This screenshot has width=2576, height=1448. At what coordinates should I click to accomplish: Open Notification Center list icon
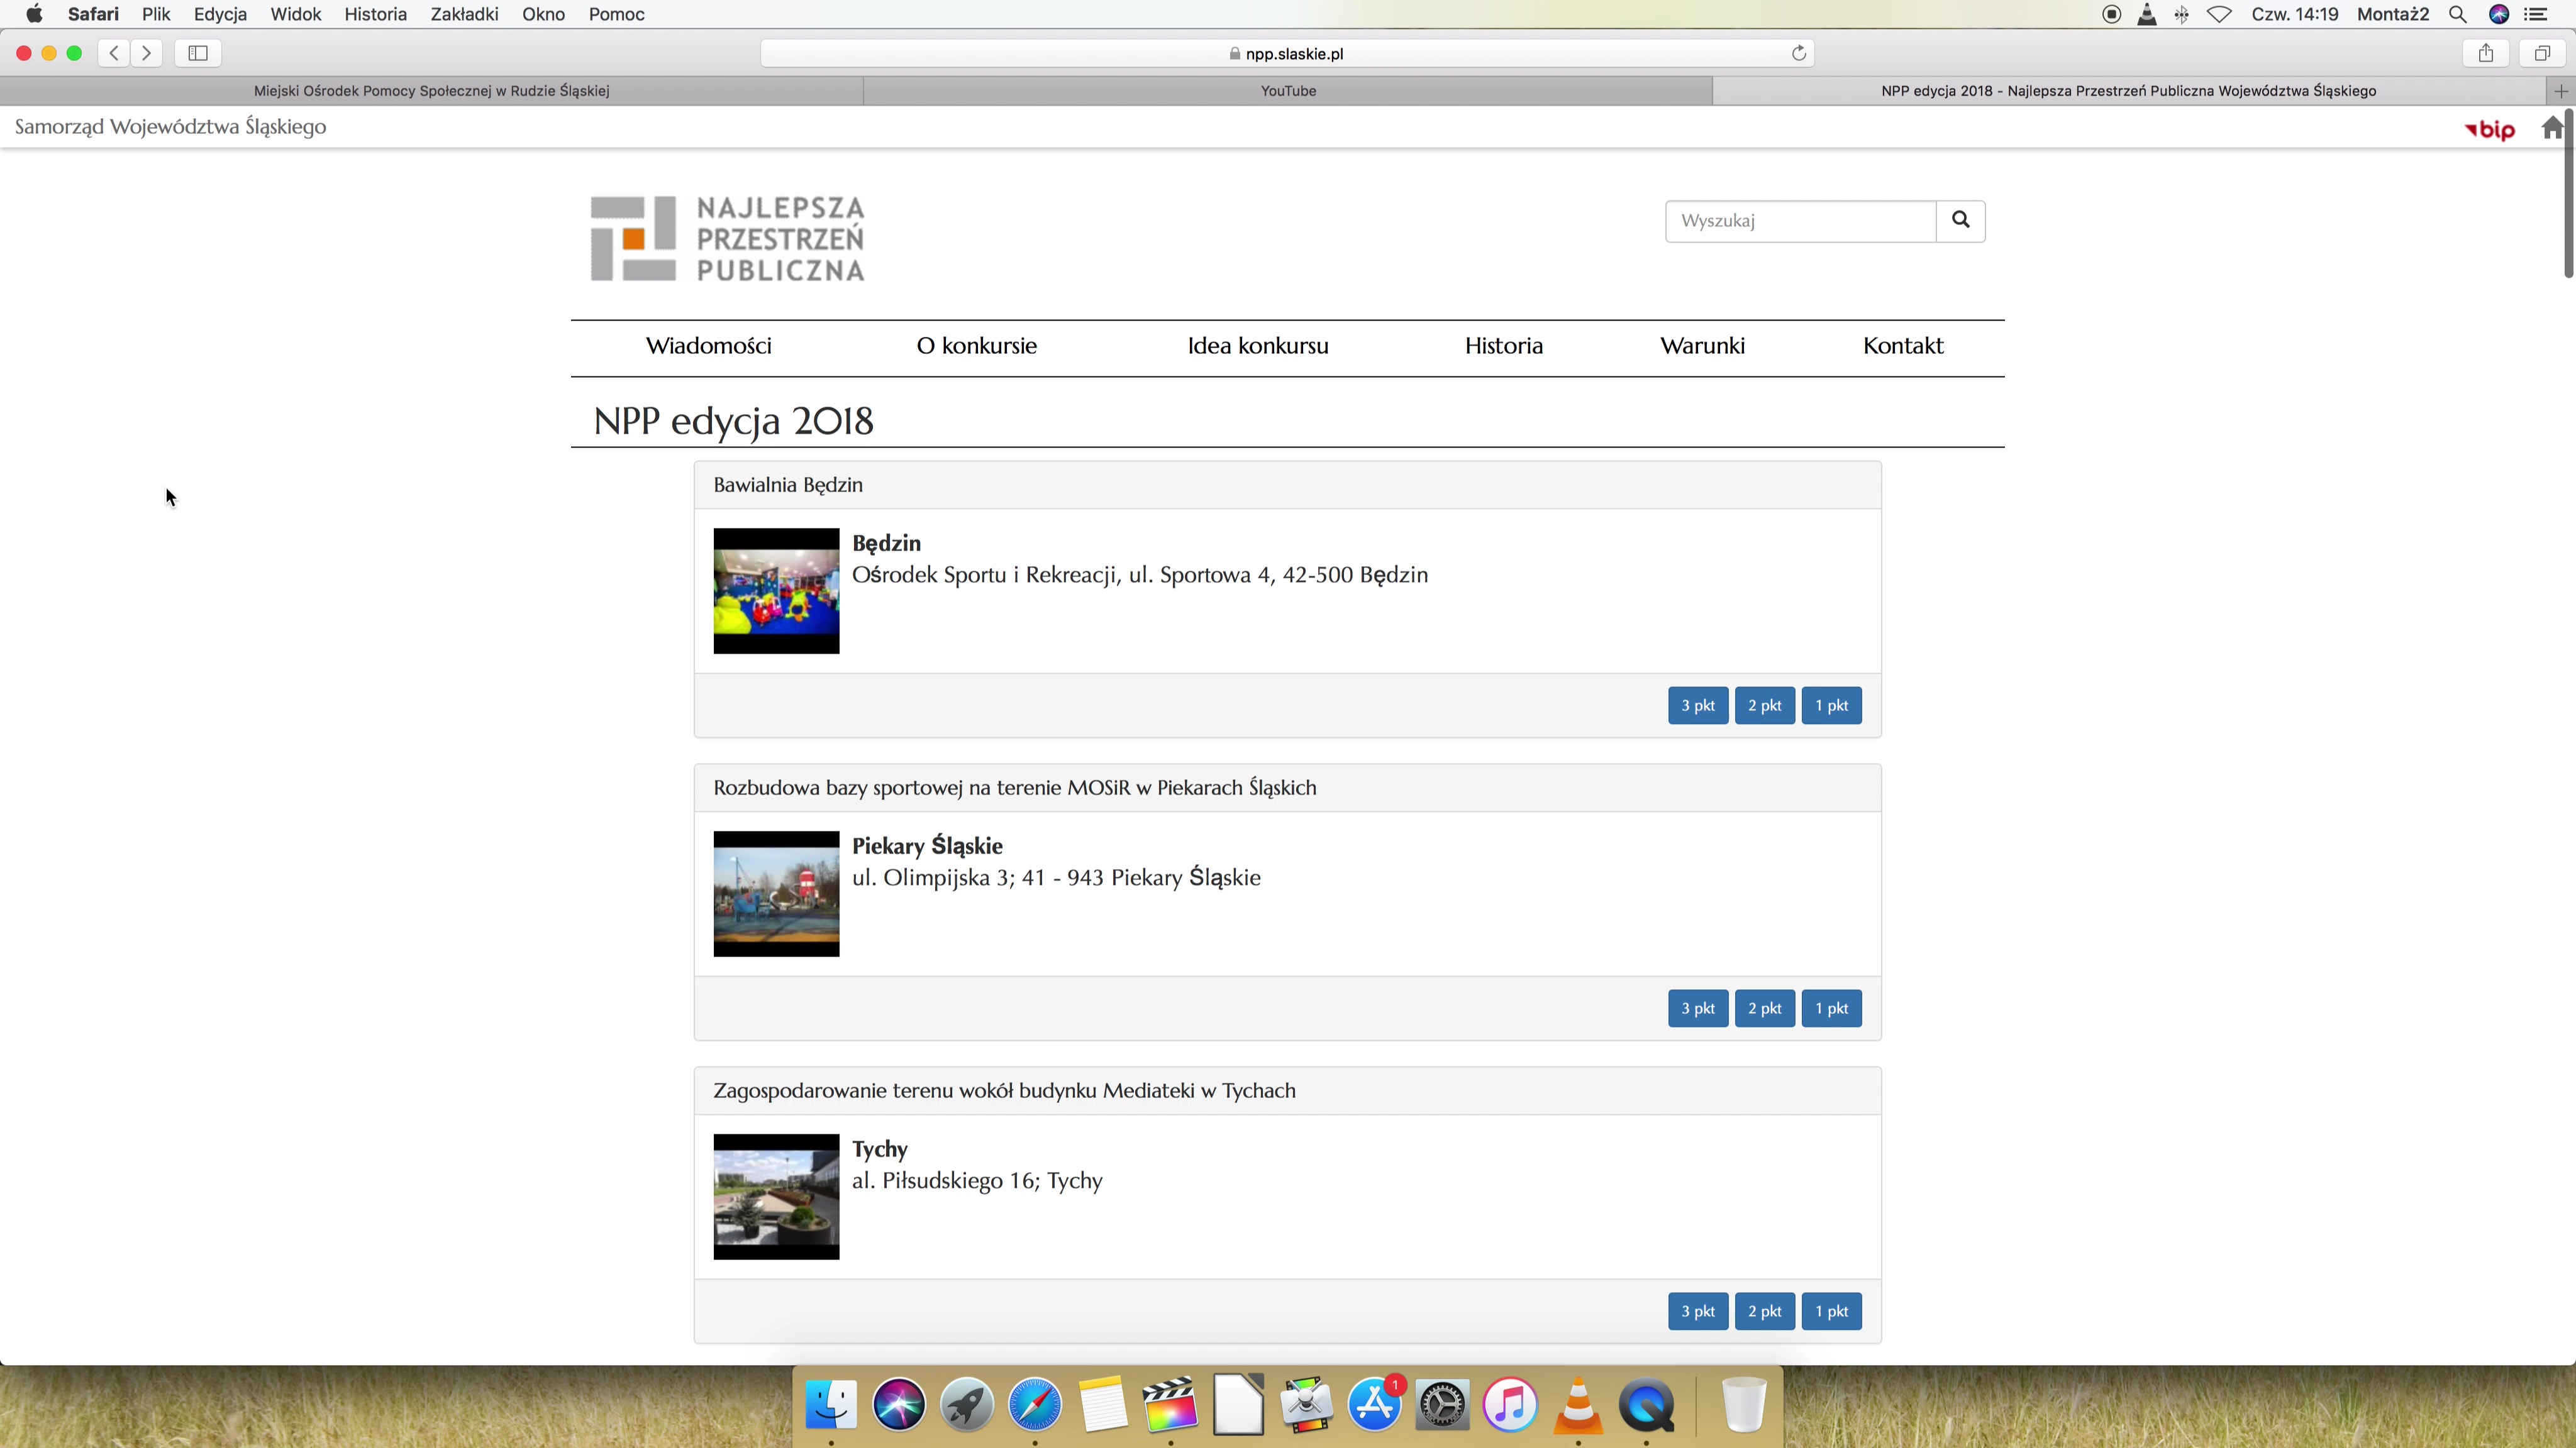(2536, 14)
